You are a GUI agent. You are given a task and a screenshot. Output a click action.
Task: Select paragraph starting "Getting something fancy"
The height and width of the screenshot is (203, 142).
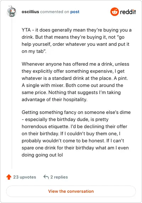[76, 133]
